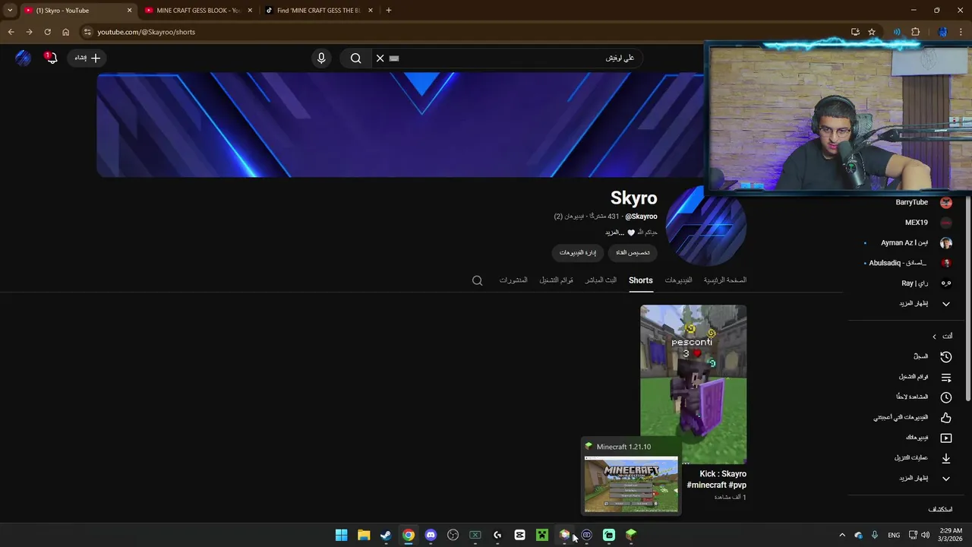
Task: Open Playlists icon in YouTube sidebar
Action: [946, 377]
